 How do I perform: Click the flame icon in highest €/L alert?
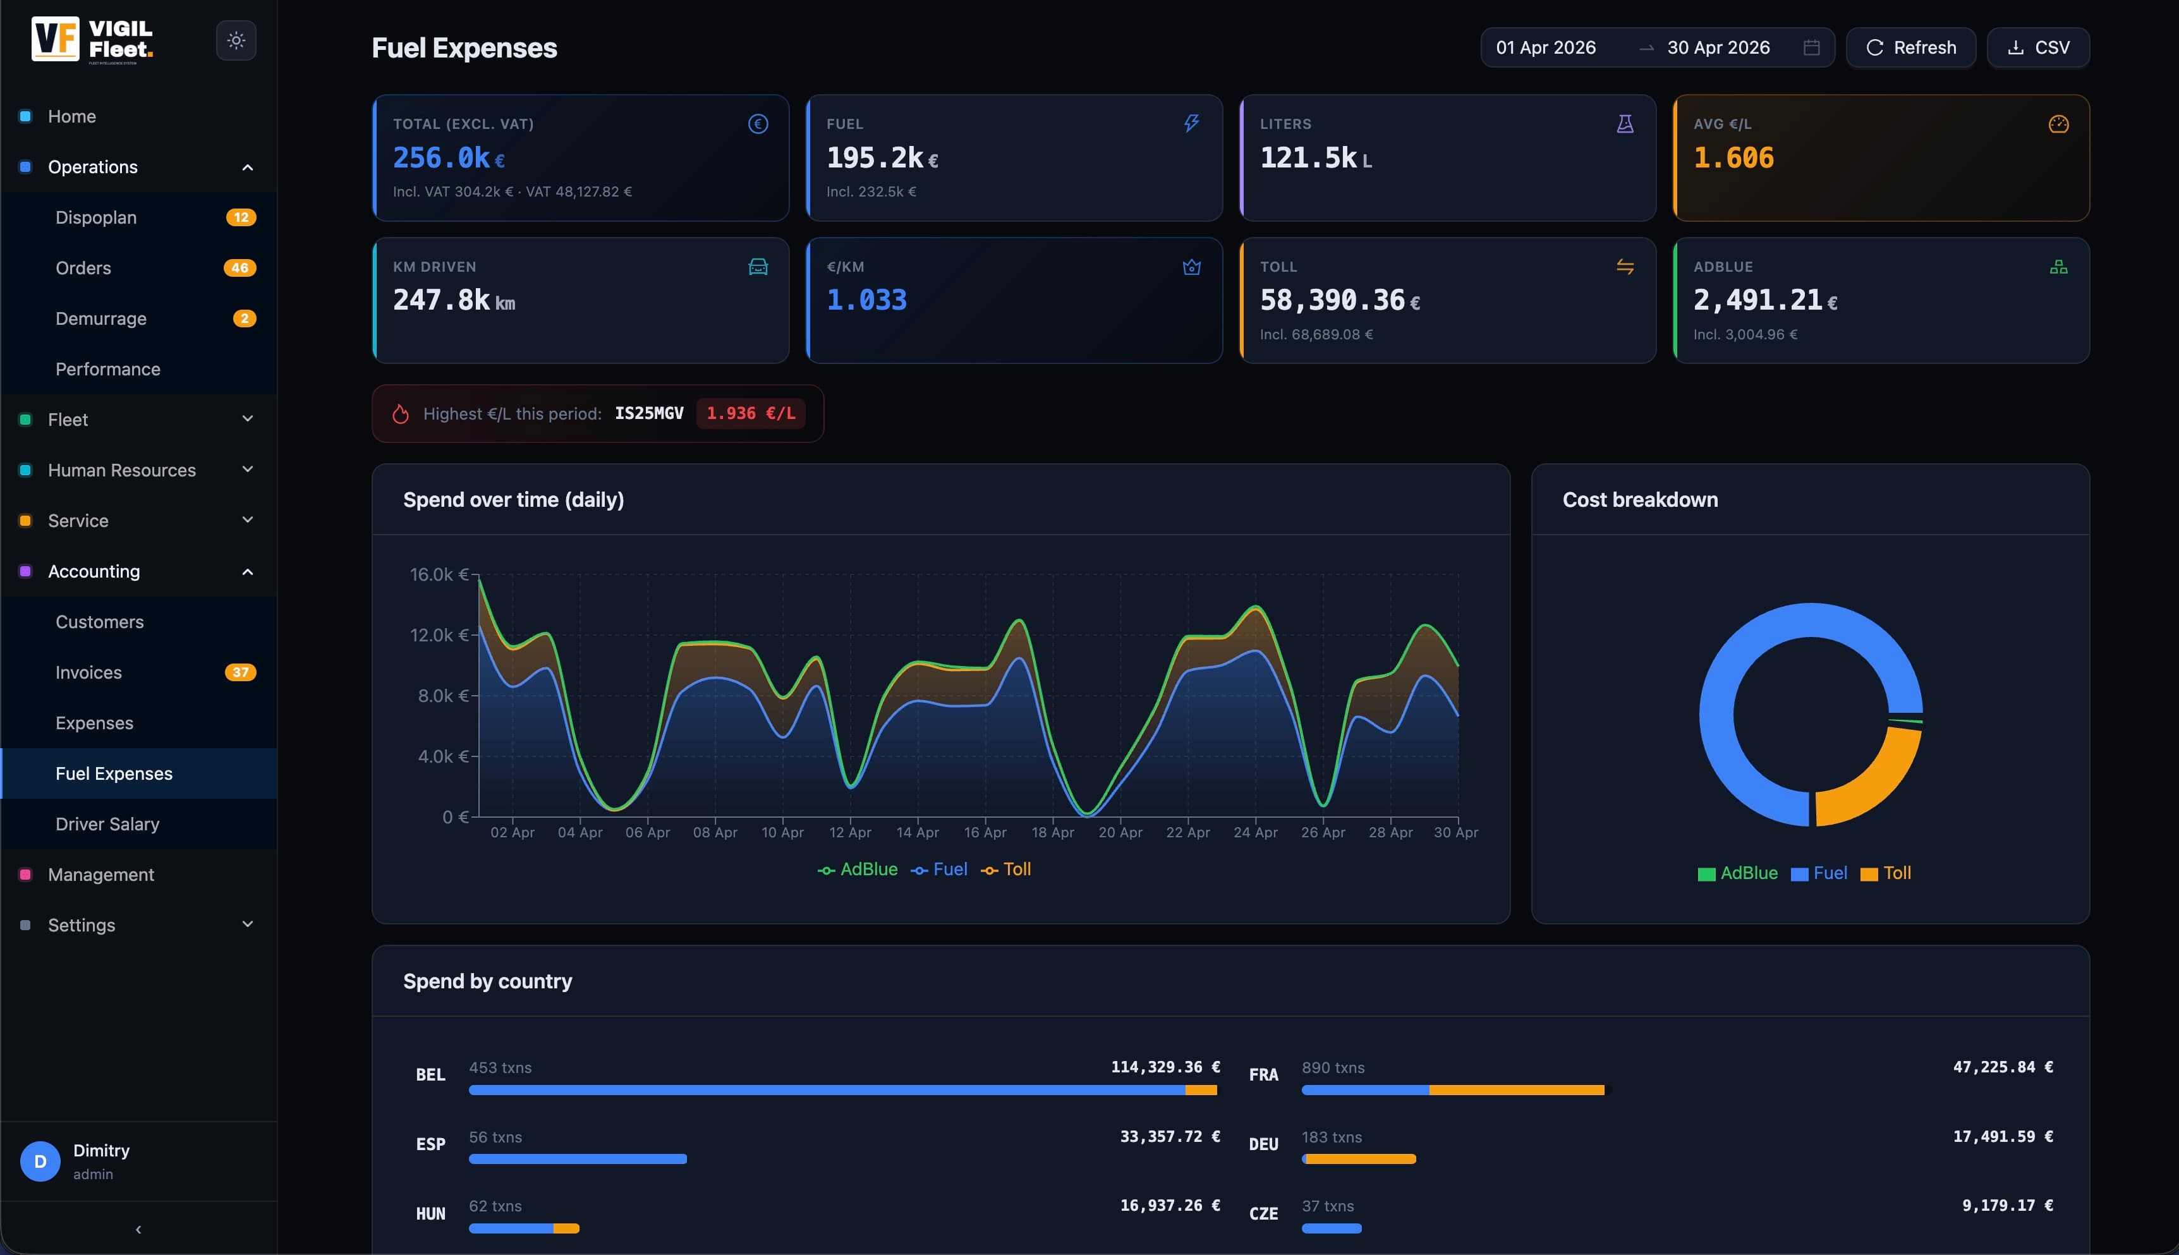[401, 414]
